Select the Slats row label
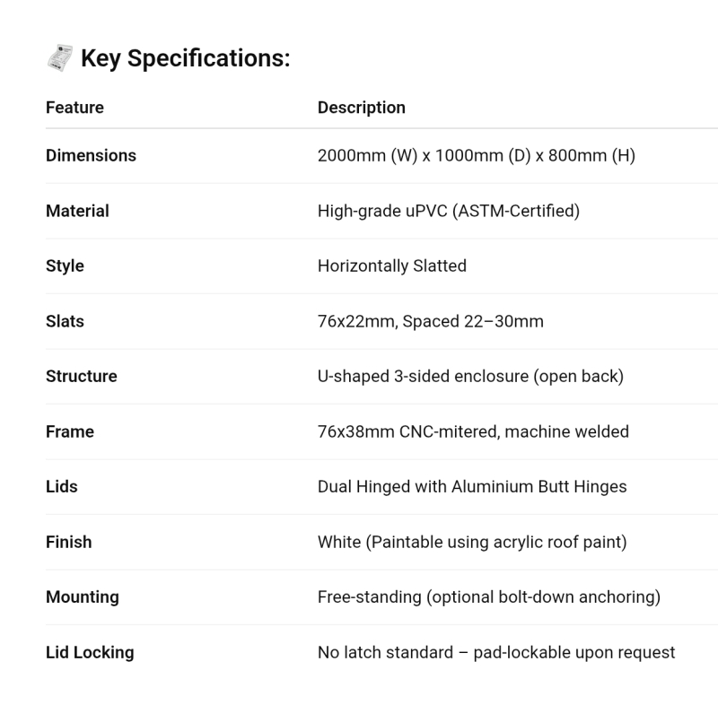The image size is (718, 705). [x=65, y=321]
